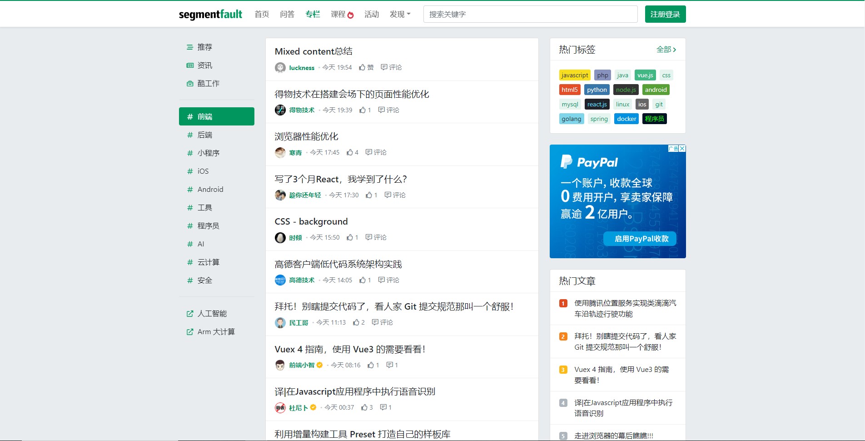The image size is (865, 441).
Task: Open 全部 hot tags chevron link
Action: [666, 50]
